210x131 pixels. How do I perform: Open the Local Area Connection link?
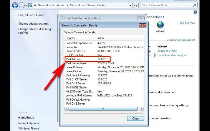click(x=172, y=55)
